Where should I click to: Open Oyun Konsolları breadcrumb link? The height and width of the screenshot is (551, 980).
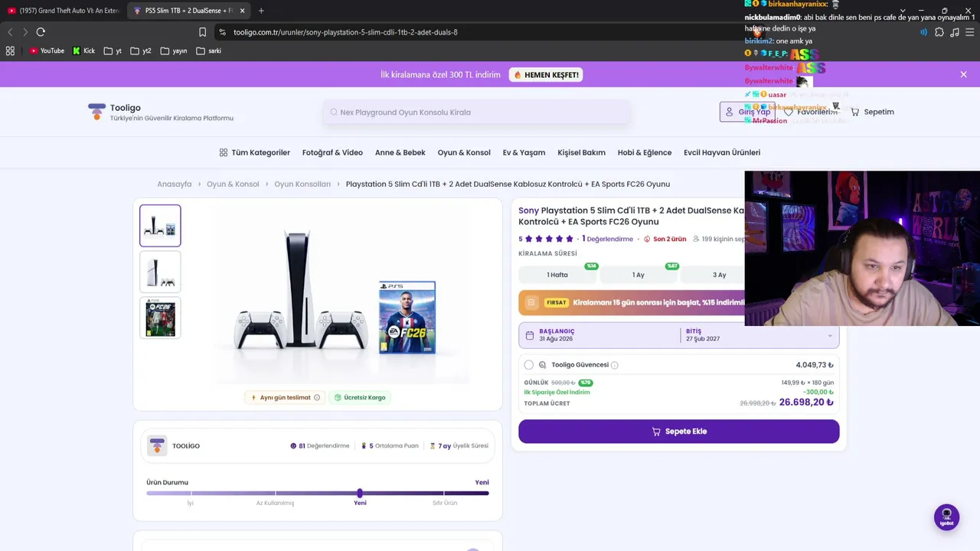pos(302,184)
